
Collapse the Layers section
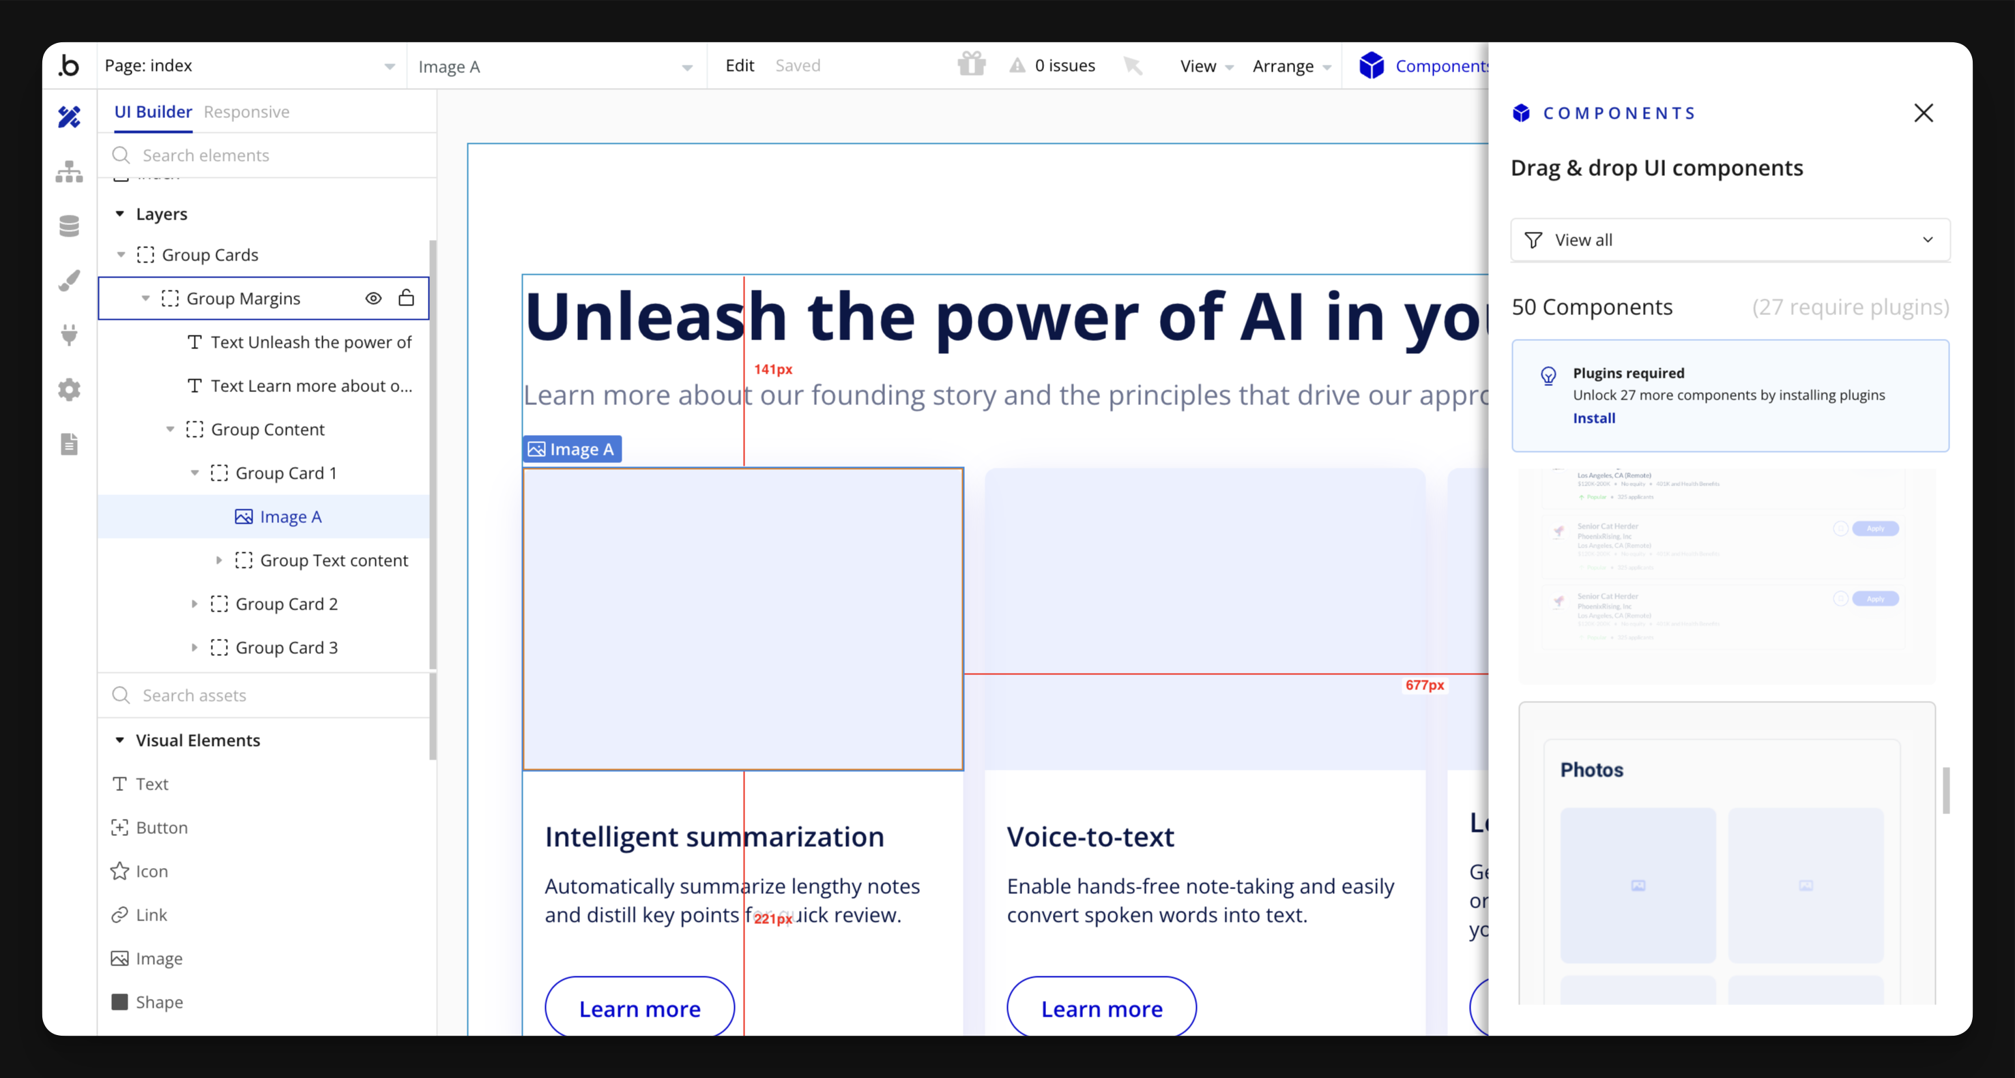tap(119, 213)
